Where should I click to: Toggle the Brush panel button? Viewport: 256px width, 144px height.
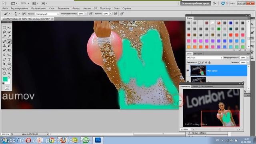[24, 14]
